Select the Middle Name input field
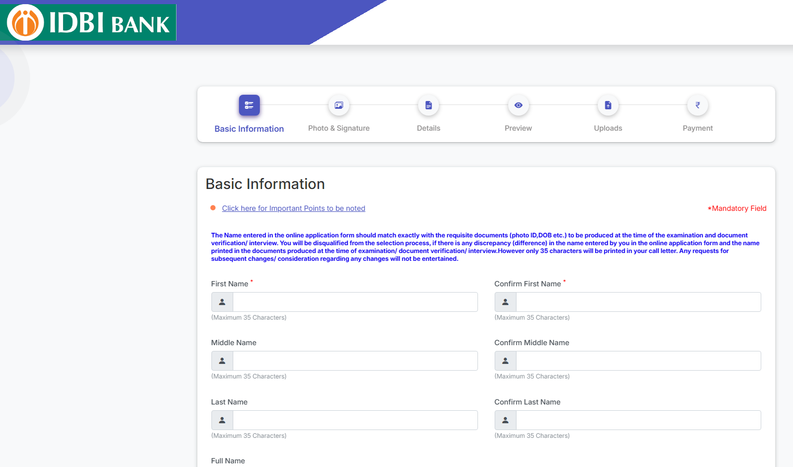This screenshot has height=467, width=793. [355, 361]
